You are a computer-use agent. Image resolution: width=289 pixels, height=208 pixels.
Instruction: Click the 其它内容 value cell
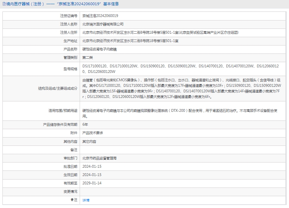pos(89,141)
